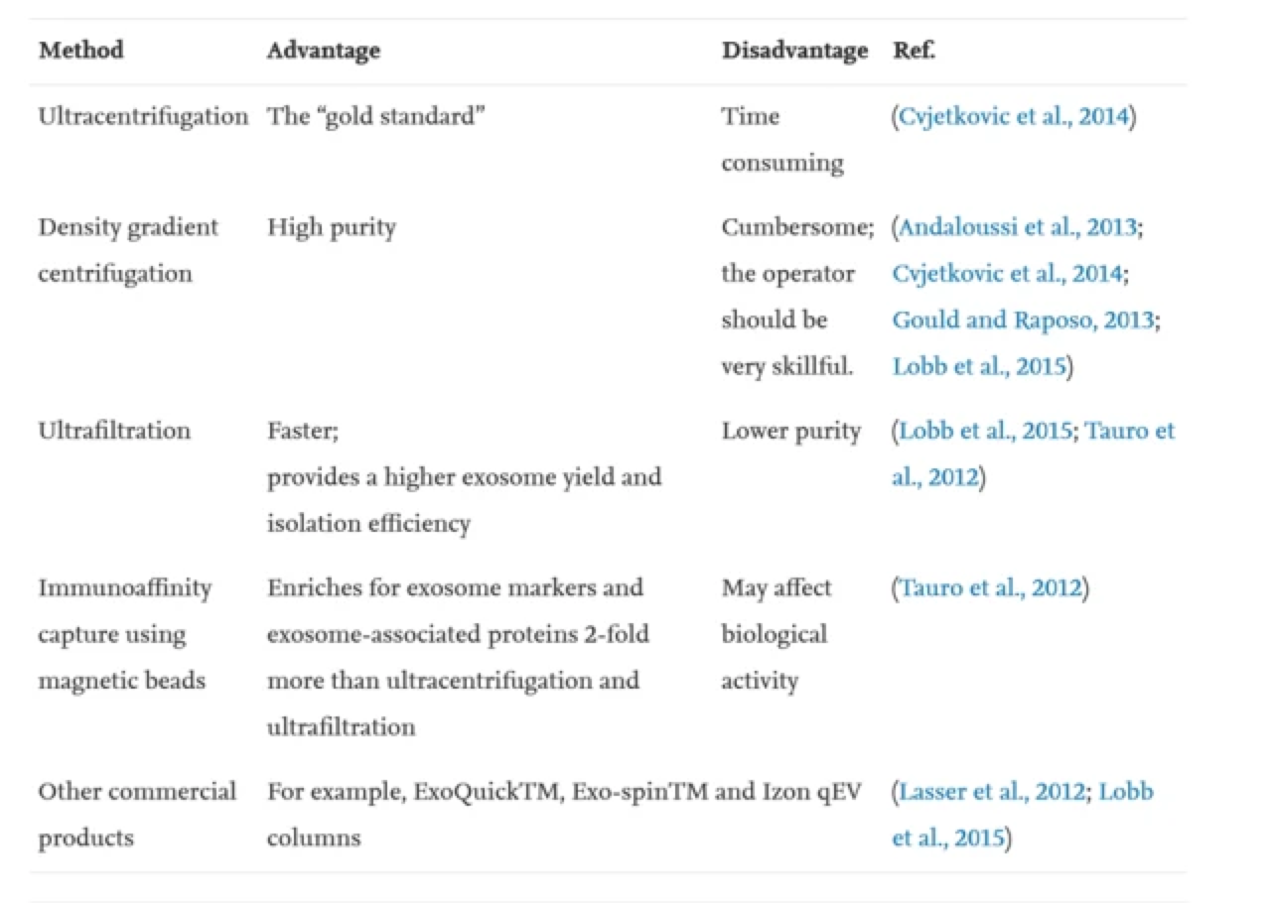1273x903 pixels.
Task: Click the "May affect biological activity" cell
Action: click(774, 634)
